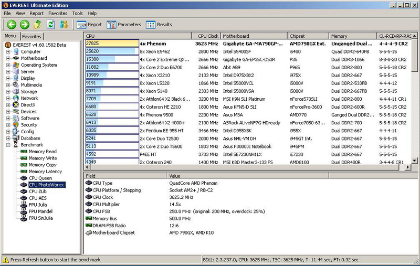Click the results list scroll-down arrow

pos(414,161)
